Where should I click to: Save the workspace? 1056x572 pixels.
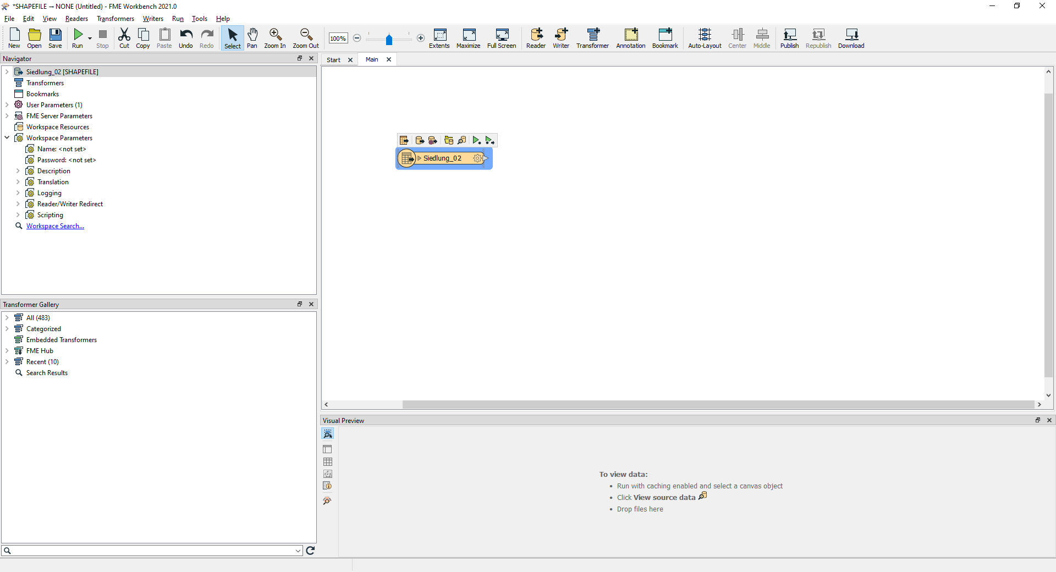point(55,38)
